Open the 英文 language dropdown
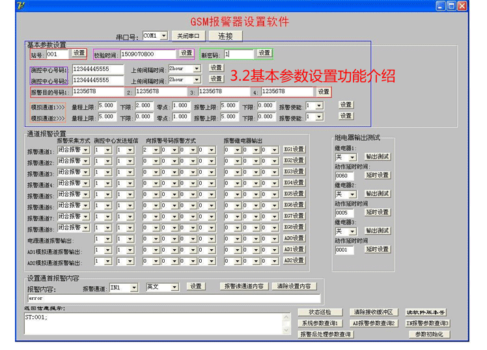487x350 pixels. pos(174,287)
